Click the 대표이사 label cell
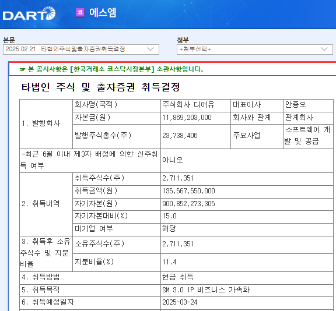This screenshot has width=336, height=311. point(257,105)
